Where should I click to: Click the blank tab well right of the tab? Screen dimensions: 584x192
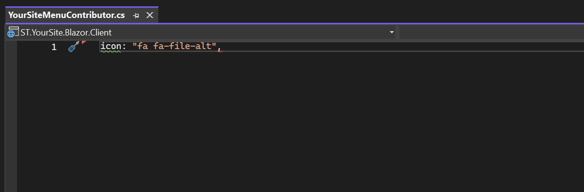coord(371,15)
